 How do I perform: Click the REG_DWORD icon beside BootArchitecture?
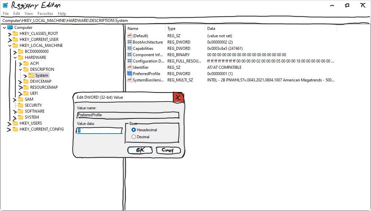pyautogui.click(x=129, y=42)
